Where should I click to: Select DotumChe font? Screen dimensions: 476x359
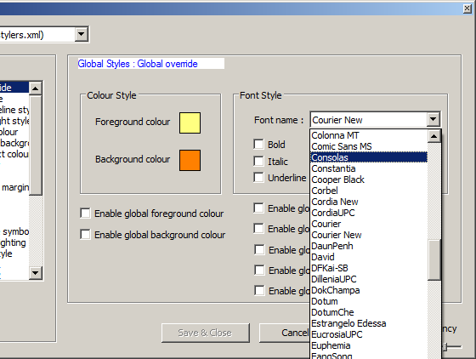point(369,312)
